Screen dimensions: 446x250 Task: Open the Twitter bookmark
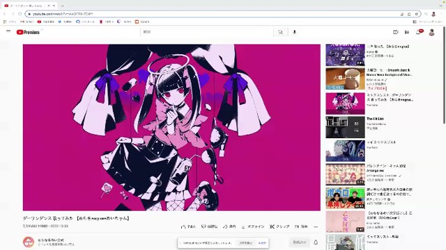point(65,22)
